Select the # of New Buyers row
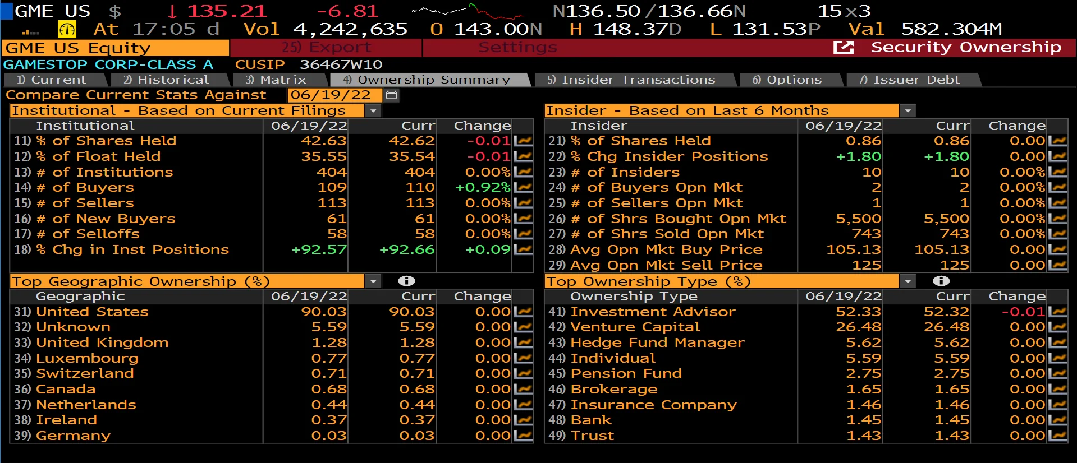1077x463 pixels. click(x=272, y=219)
